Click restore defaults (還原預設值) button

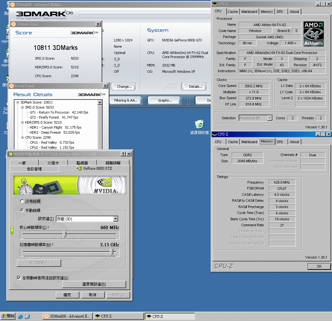(x=94, y=284)
